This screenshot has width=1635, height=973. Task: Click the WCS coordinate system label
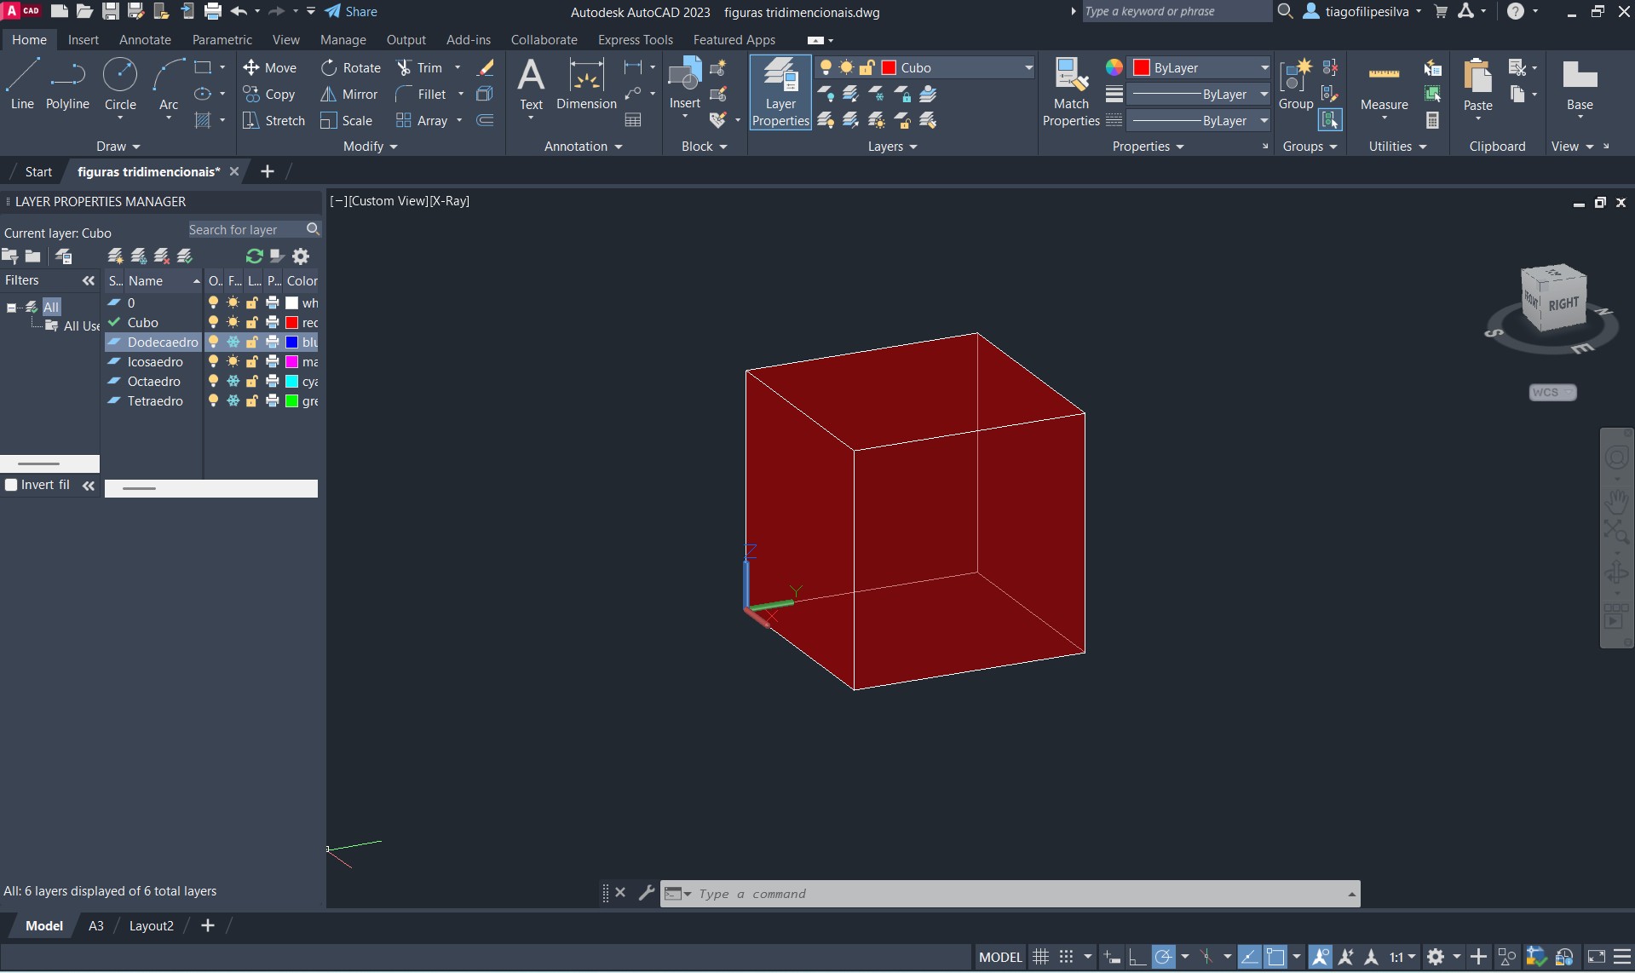tap(1552, 393)
